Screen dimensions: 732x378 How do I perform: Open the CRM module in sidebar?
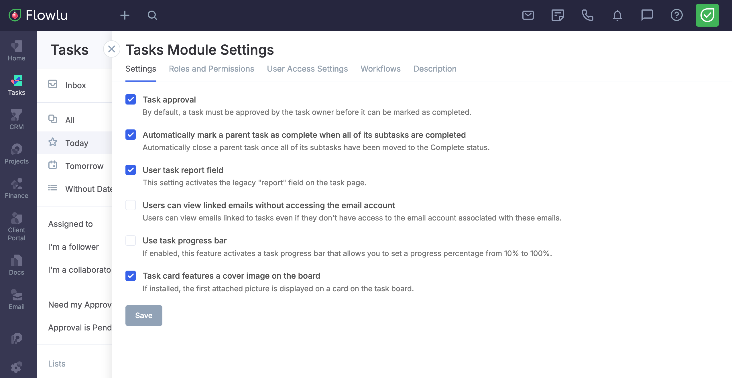(x=17, y=120)
